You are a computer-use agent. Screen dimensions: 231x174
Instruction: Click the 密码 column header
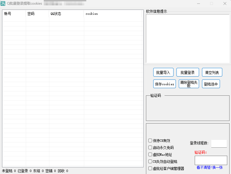[x=37, y=14]
